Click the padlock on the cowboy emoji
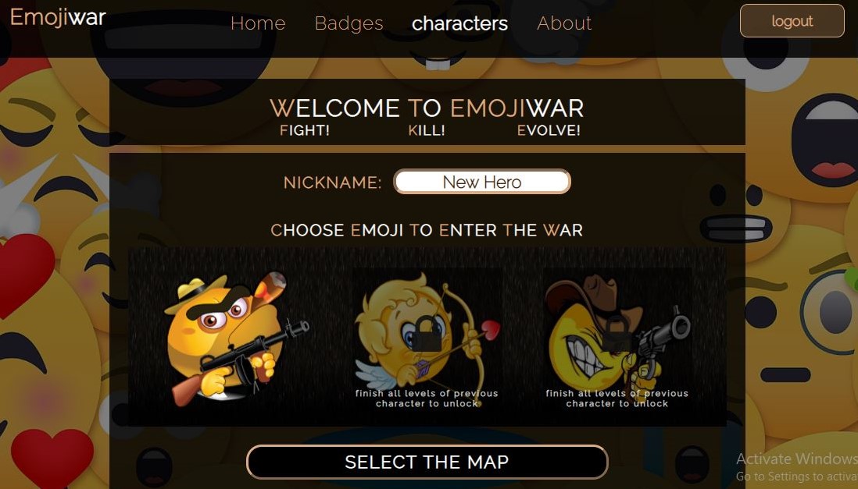This screenshot has width=858, height=489. coord(617,333)
